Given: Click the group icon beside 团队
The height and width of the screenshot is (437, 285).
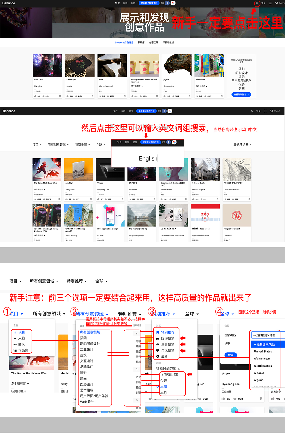Looking at the screenshot, I should pos(15,344).
